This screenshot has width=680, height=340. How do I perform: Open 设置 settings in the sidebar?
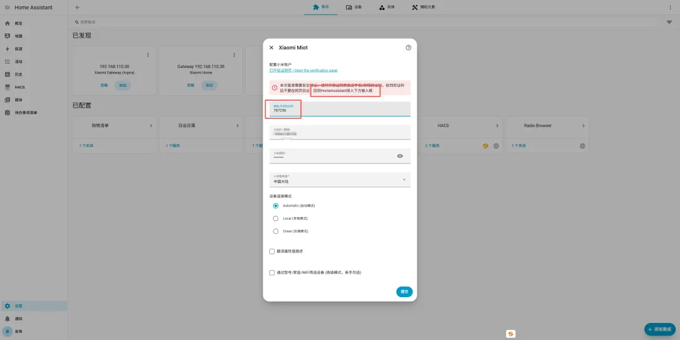pyautogui.click(x=33, y=306)
